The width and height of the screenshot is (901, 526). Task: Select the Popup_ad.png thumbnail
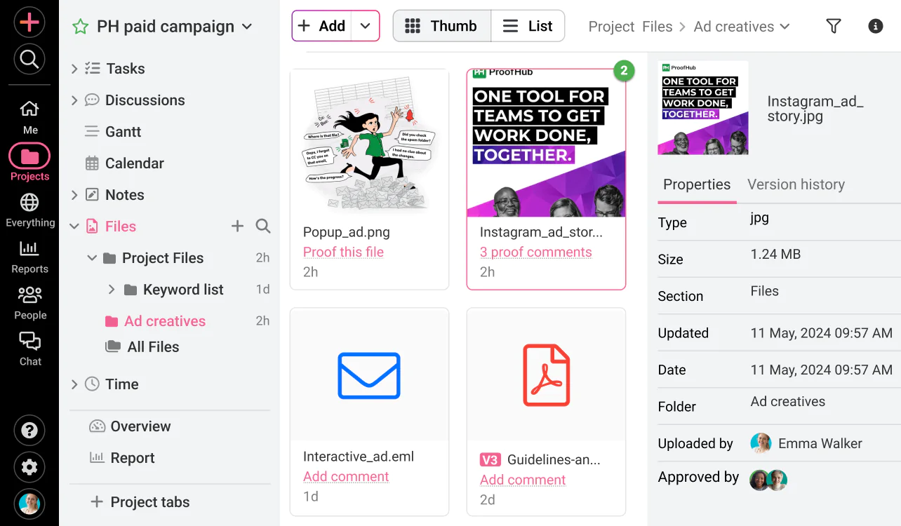(369, 144)
